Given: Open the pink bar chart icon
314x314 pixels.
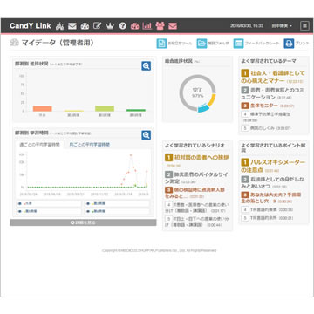Looking at the screenshot, I should [147, 26].
